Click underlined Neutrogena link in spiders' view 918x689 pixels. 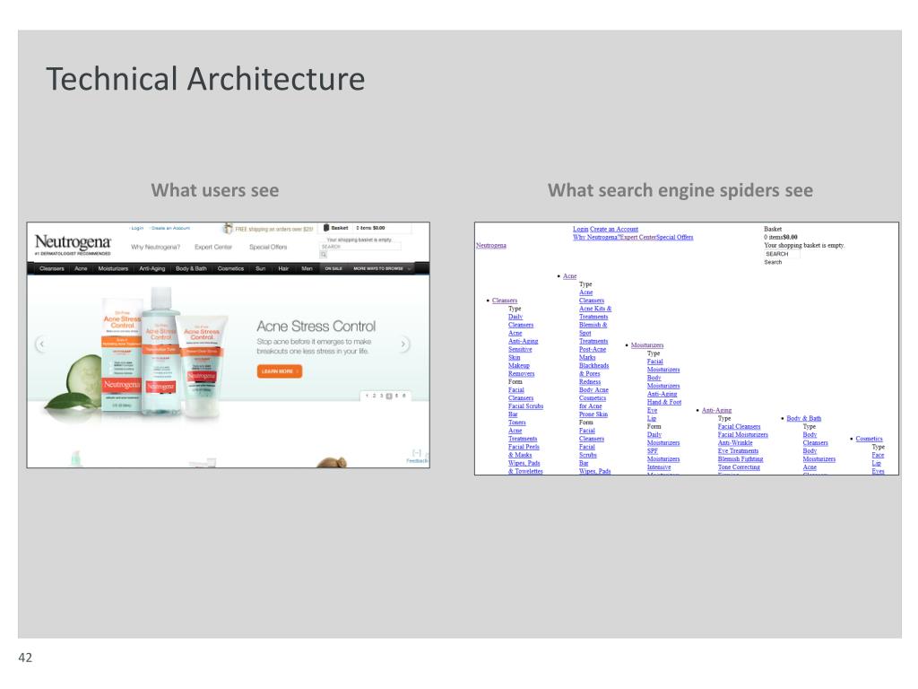click(x=491, y=246)
